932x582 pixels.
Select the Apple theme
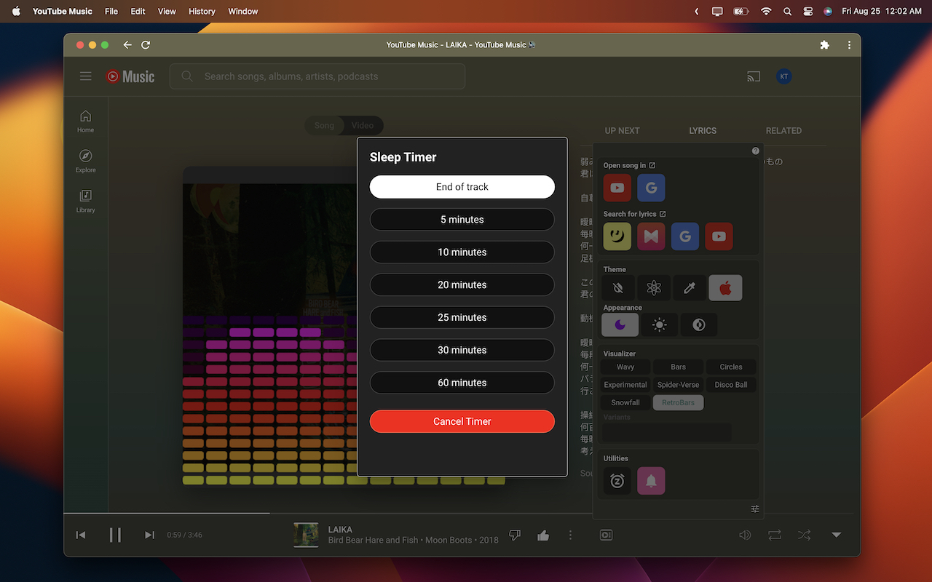(725, 288)
